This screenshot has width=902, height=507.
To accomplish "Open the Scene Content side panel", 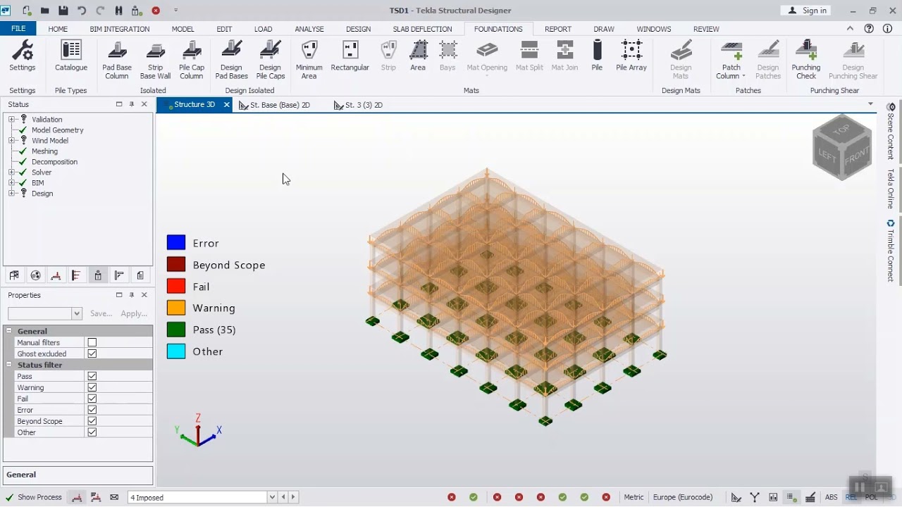I will pyautogui.click(x=891, y=131).
